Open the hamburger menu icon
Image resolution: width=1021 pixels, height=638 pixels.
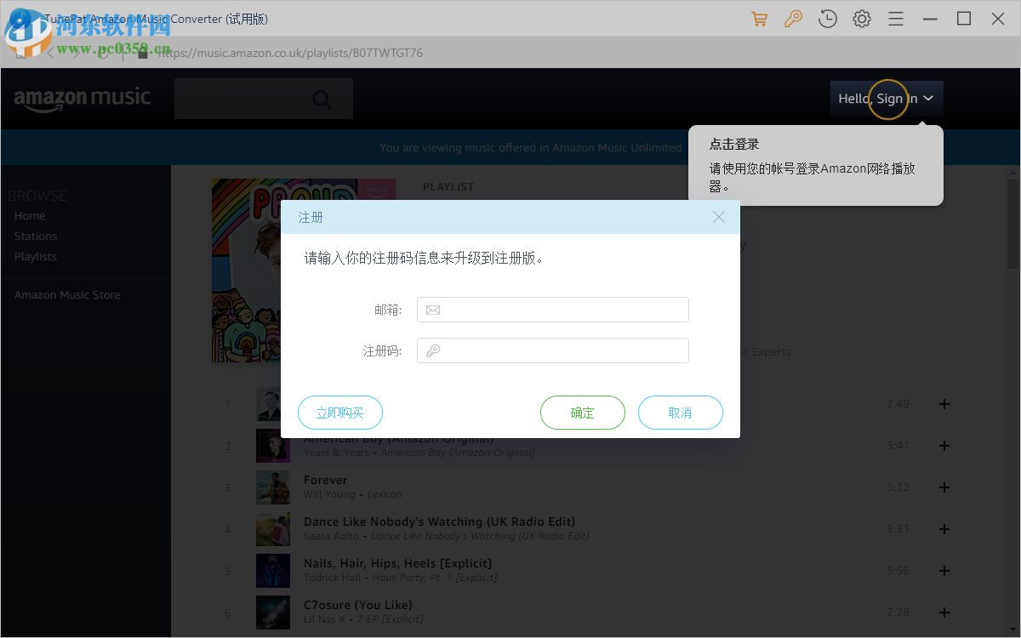(x=895, y=18)
